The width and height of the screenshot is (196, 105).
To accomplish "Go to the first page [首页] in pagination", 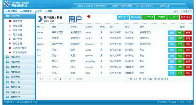I will (41, 79).
